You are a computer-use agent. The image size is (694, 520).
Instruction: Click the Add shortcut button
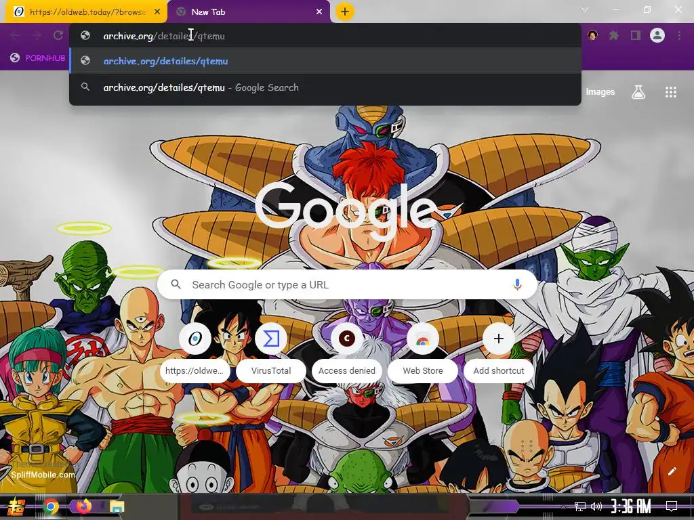[x=499, y=352]
